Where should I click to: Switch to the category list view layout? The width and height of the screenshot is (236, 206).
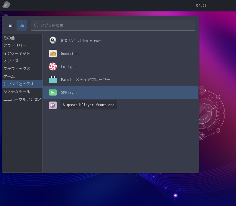[x=22, y=25]
